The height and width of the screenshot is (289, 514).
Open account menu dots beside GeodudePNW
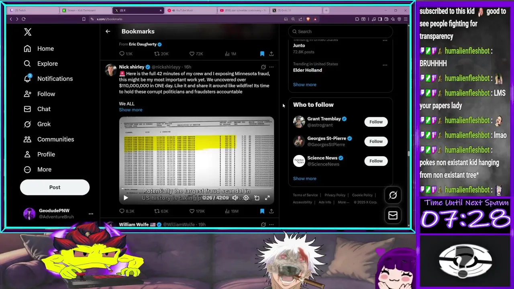91,214
